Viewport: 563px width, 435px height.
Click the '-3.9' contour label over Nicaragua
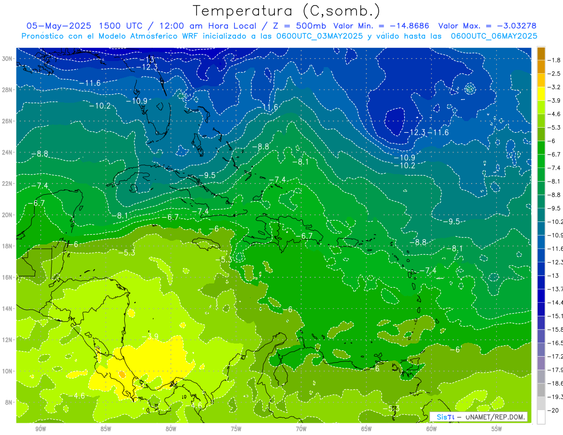pos(151,336)
